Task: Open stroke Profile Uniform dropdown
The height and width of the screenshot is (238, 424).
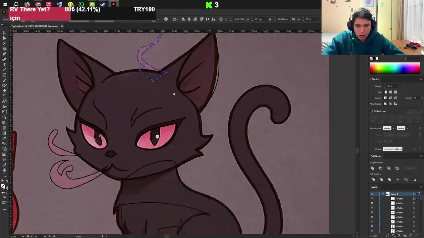Action: coord(404,149)
